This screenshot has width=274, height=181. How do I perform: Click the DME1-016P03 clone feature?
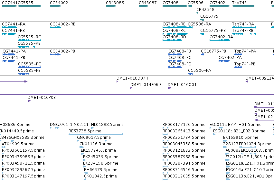click(x=151, y=101)
